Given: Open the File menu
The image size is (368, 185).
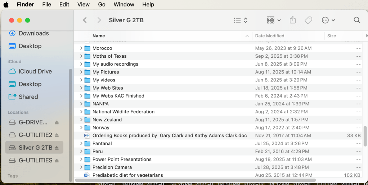Looking at the screenshot, I should pos(46,5).
